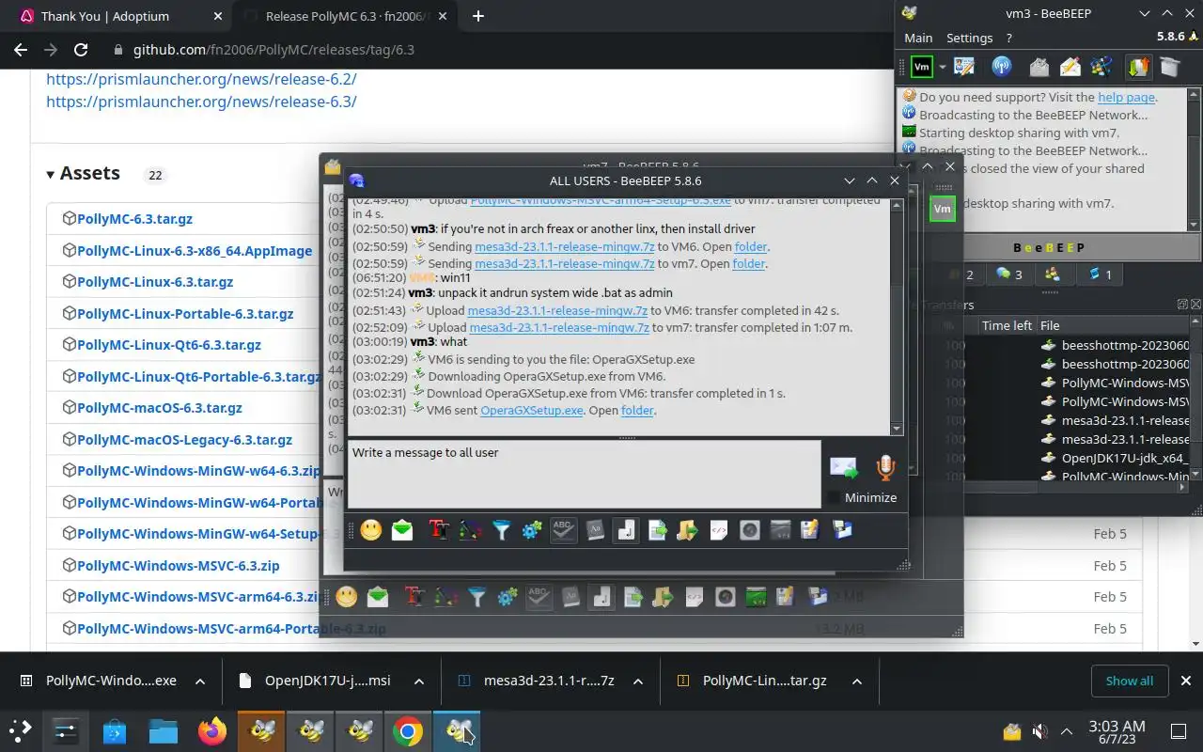Open 'folder' link next to OperaGXSetup.exe

[637, 410]
